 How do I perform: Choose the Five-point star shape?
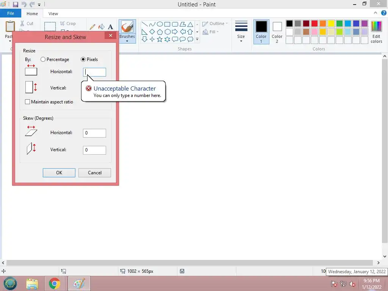coord(160,39)
